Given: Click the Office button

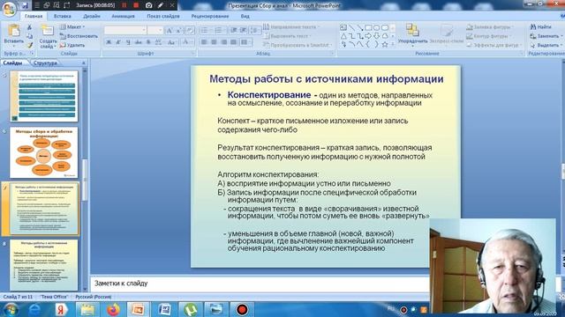Looking at the screenshot, I should [9, 9].
